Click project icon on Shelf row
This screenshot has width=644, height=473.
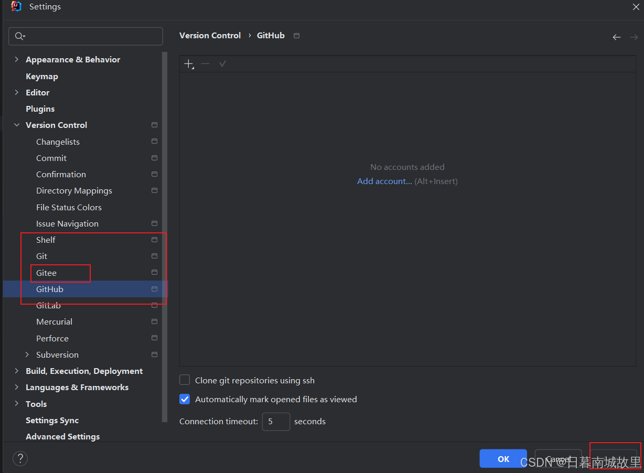[x=154, y=240]
